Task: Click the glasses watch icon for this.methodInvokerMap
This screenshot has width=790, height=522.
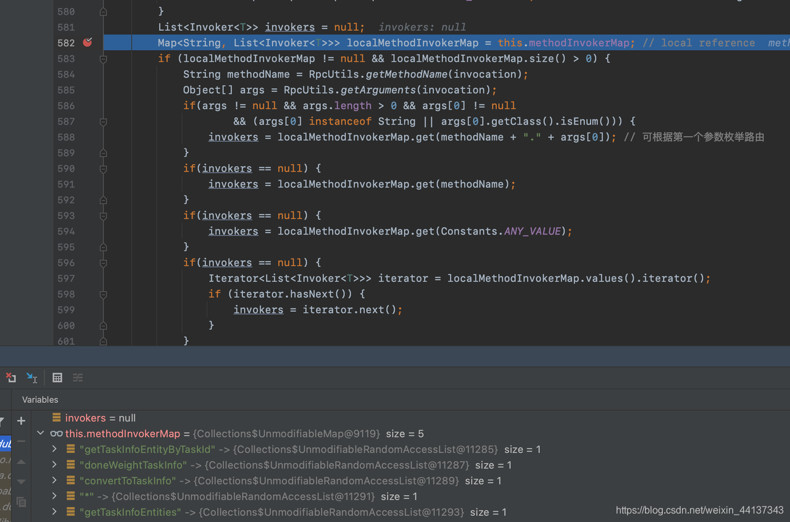Action: [57, 434]
